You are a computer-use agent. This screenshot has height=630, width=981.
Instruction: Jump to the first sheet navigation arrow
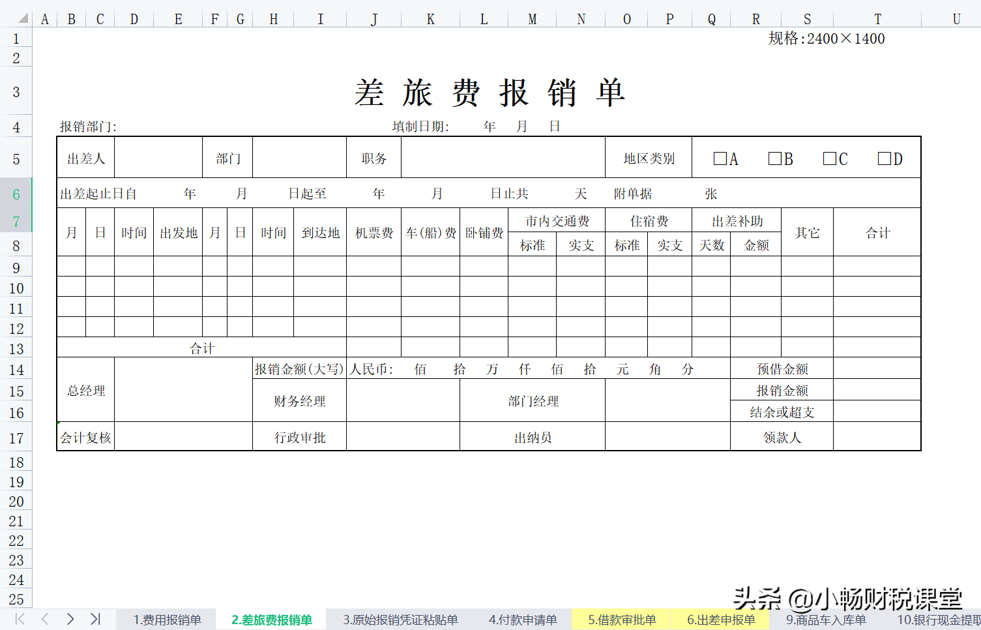[x=20, y=619]
